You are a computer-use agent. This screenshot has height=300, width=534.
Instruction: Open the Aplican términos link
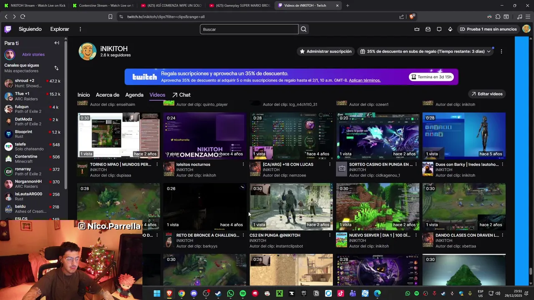pyautogui.click(x=365, y=80)
